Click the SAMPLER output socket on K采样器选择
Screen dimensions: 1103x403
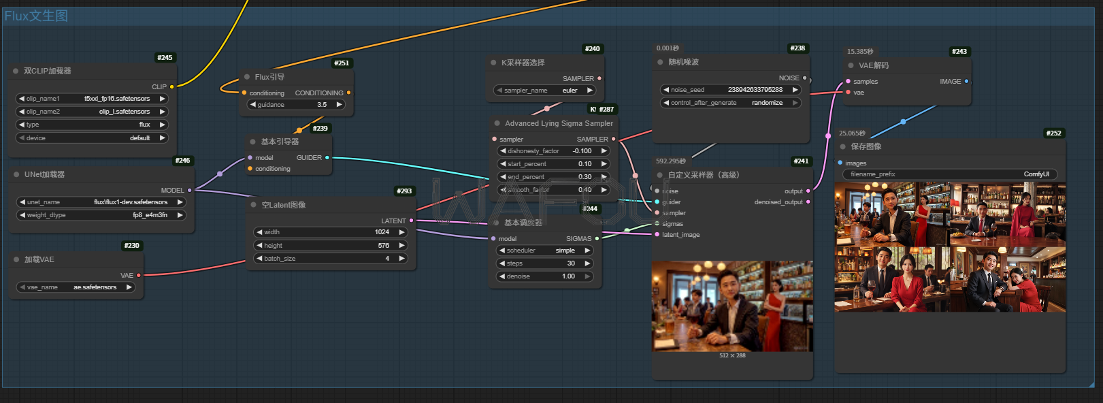coord(599,78)
